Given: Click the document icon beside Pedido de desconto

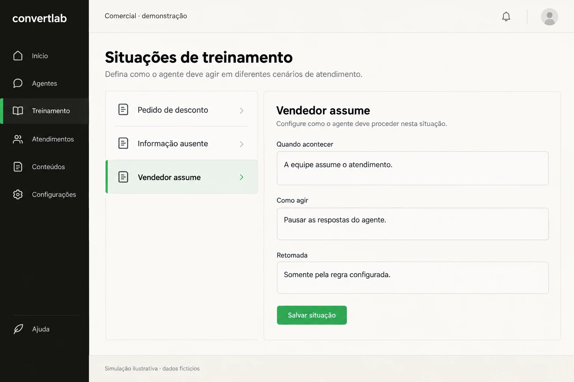Looking at the screenshot, I should [x=123, y=110].
